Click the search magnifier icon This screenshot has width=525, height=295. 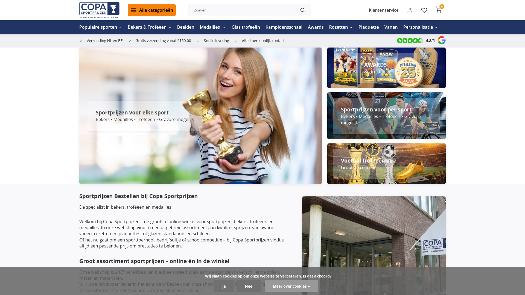point(302,10)
